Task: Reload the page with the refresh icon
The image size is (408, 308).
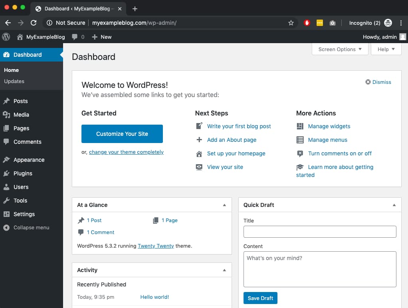Action: click(x=34, y=23)
